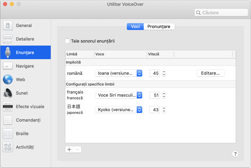The height and width of the screenshot is (168, 251).
Task: Select the Voci tab
Action: (x=135, y=26)
